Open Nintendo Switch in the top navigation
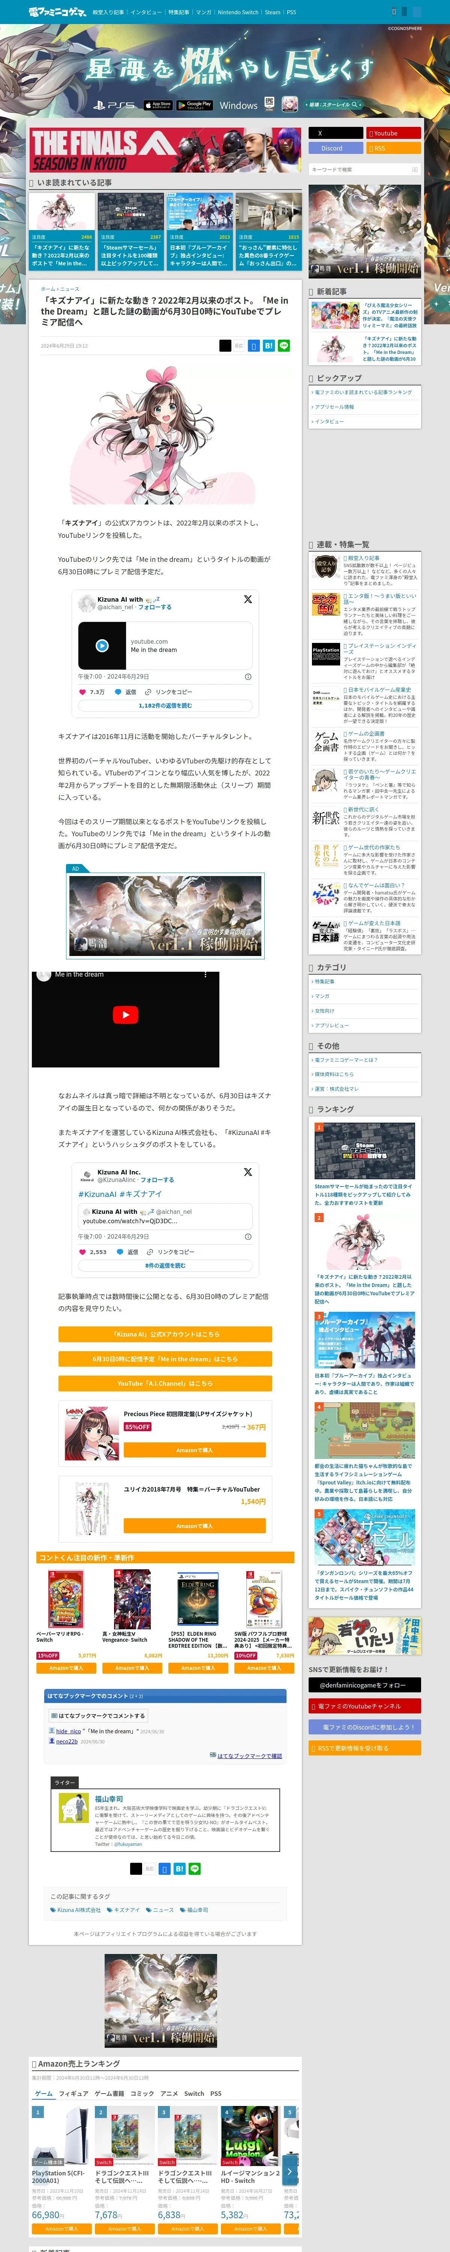 [x=238, y=12]
